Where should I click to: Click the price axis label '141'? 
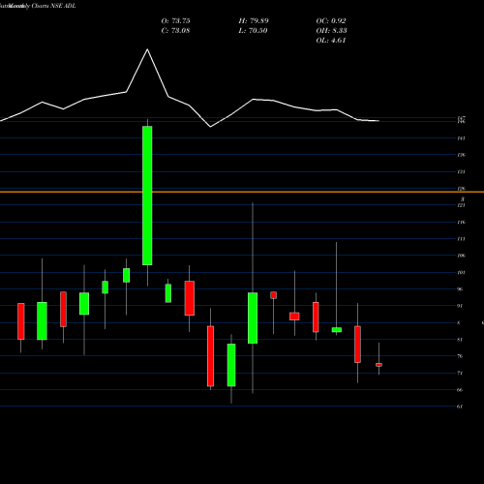click(462, 138)
